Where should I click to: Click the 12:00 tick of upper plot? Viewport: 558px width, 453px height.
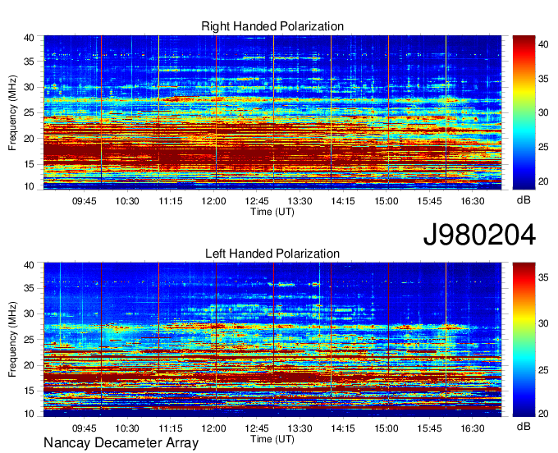tap(213, 201)
